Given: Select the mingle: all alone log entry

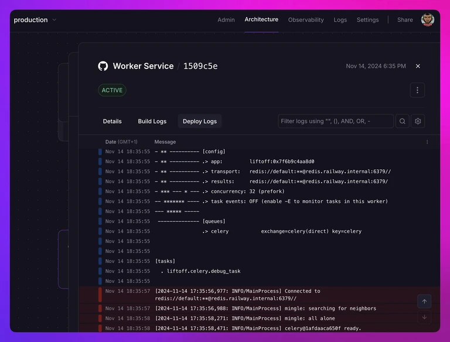Looking at the screenshot, I should click(x=259, y=319).
